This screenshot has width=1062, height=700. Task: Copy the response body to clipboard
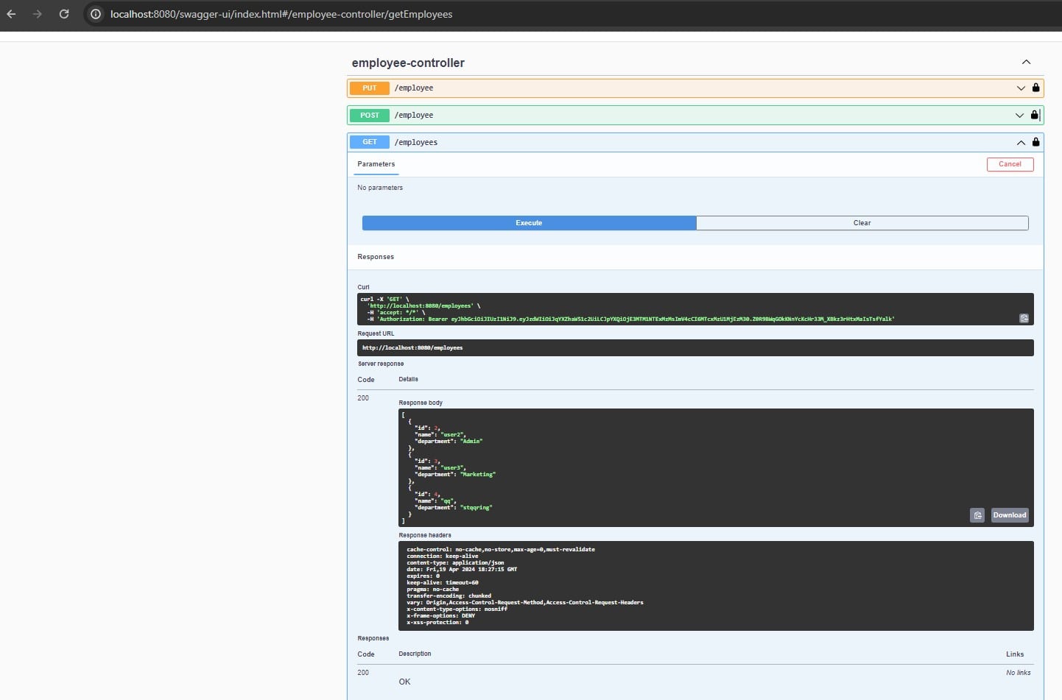pos(977,515)
